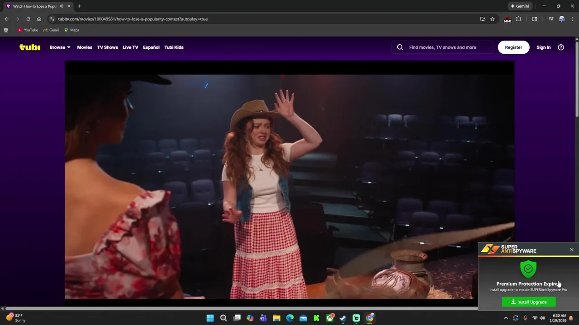Open the Browse dropdown menu
The image size is (579, 325).
click(60, 47)
